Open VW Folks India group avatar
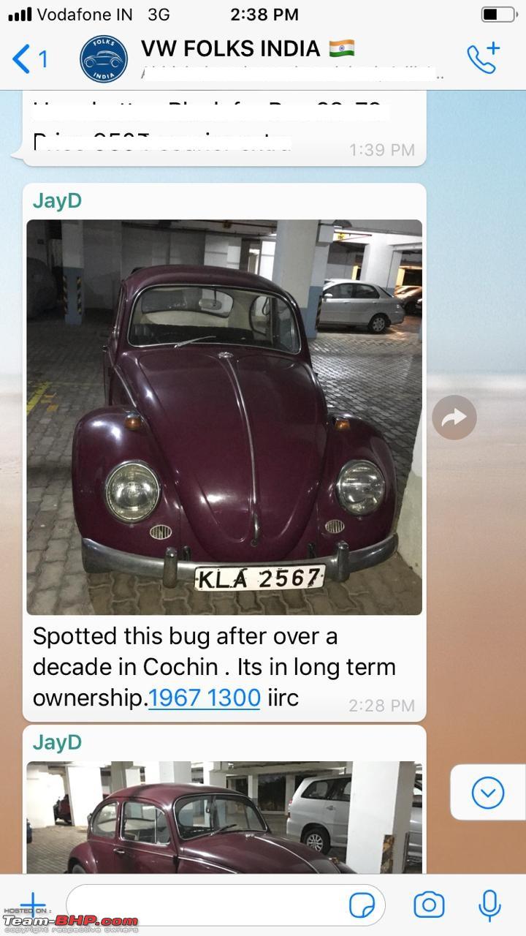Viewport: 526px width, 936px height. [x=104, y=58]
